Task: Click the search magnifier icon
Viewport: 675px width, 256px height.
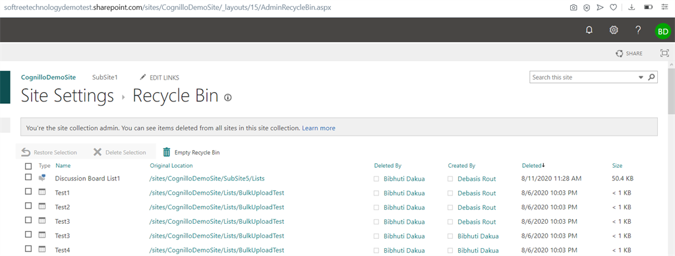Action: [651, 77]
